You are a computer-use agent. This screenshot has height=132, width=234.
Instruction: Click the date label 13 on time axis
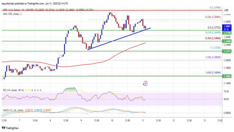(204, 120)
